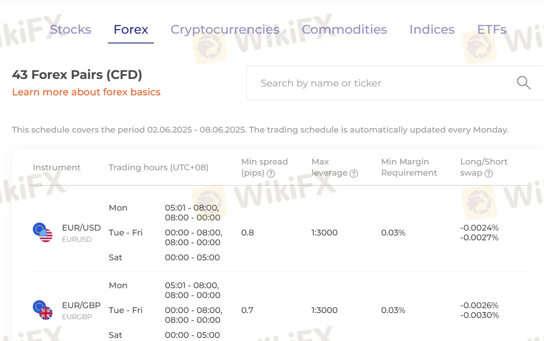Image resolution: width=544 pixels, height=341 pixels.
Task: Click the search magnifier icon
Action: (x=524, y=82)
